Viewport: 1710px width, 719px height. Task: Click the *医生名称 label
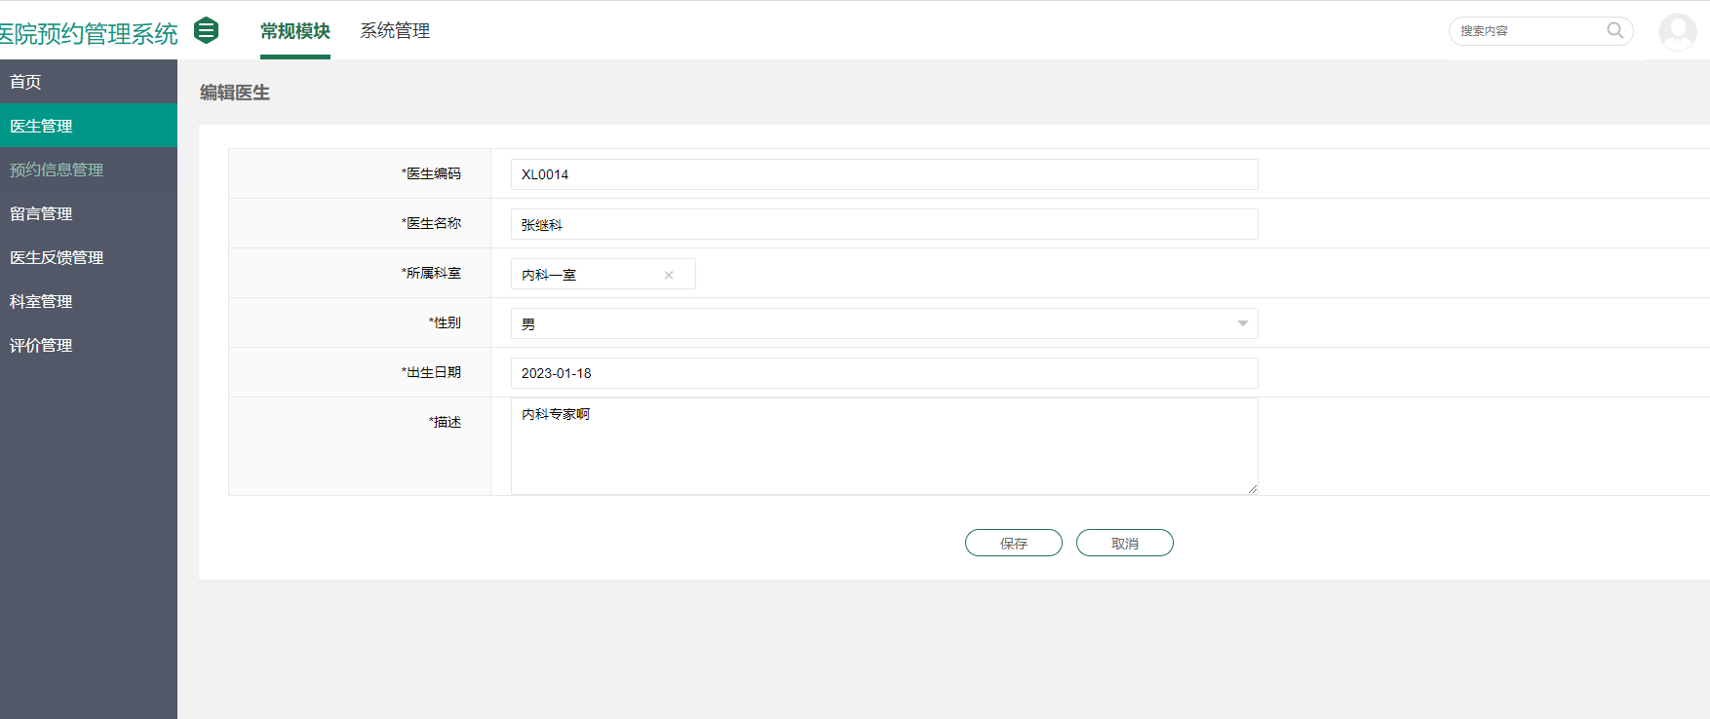[x=431, y=223]
